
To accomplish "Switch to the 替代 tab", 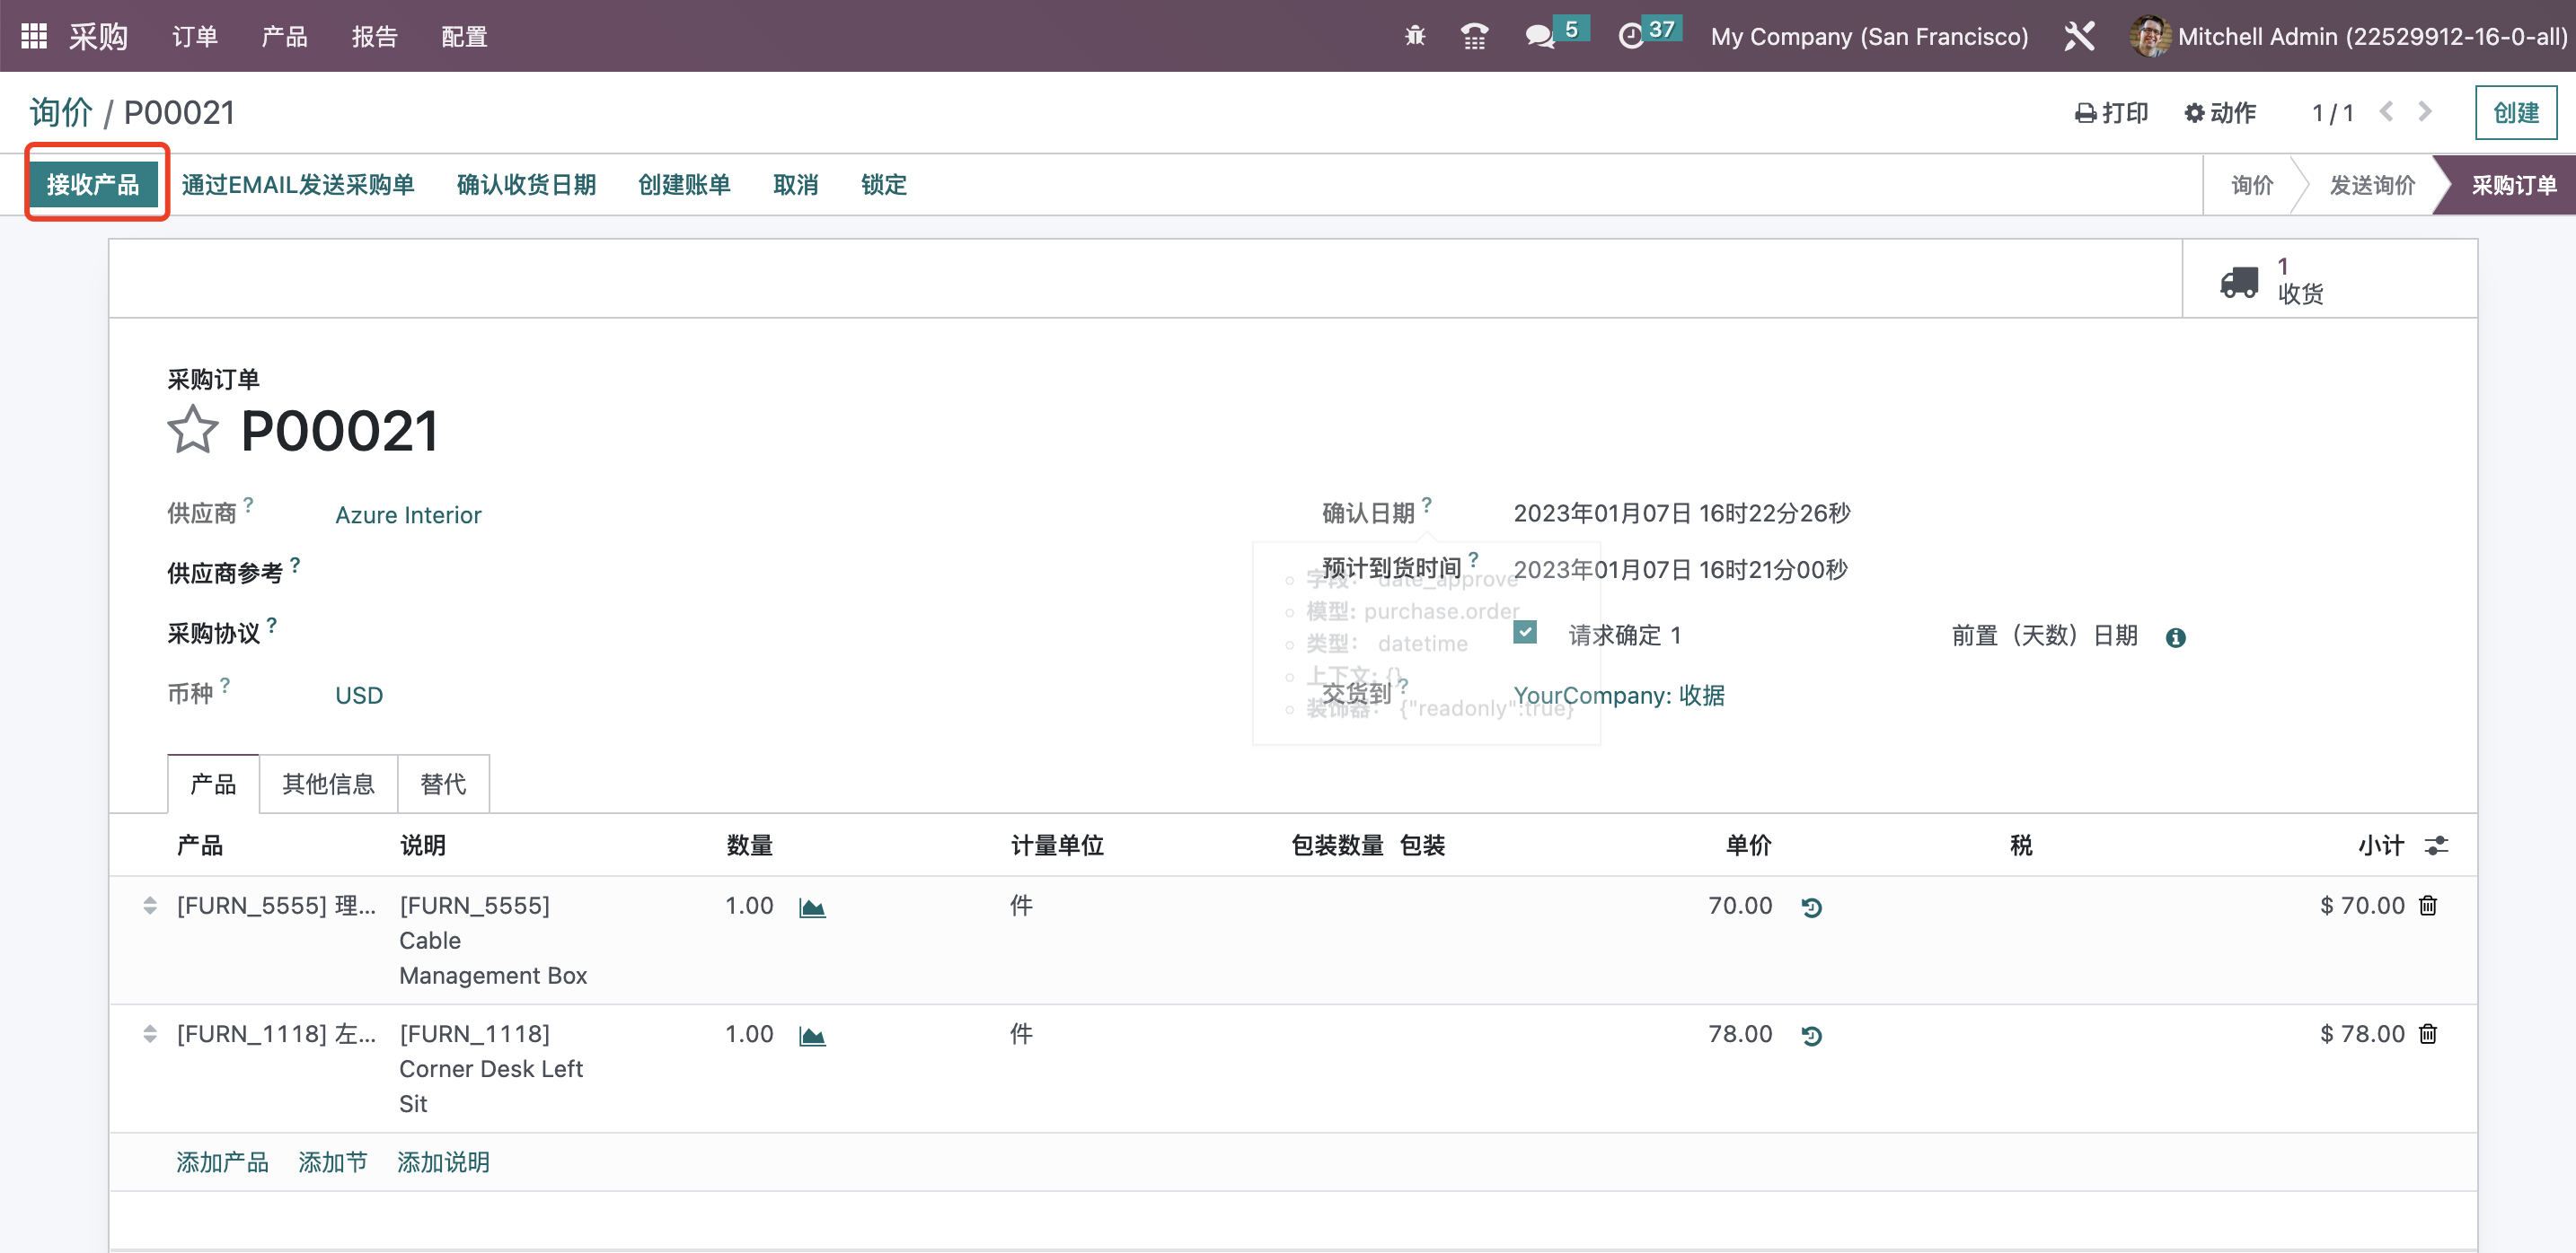I will tap(443, 784).
